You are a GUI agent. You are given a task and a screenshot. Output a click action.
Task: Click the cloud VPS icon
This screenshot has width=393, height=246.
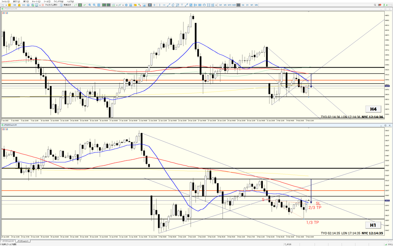[28, 5]
